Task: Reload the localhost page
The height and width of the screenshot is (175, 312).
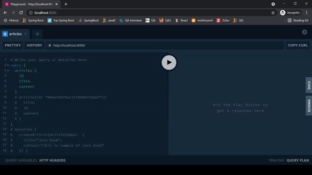Action: tap(21, 13)
